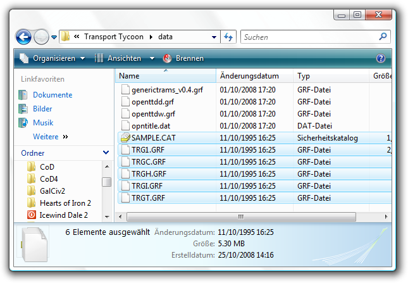The width and height of the screenshot is (408, 283).
Task: Sort by the Größe column header
Action: pyautogui.click(x=380, y=76)
